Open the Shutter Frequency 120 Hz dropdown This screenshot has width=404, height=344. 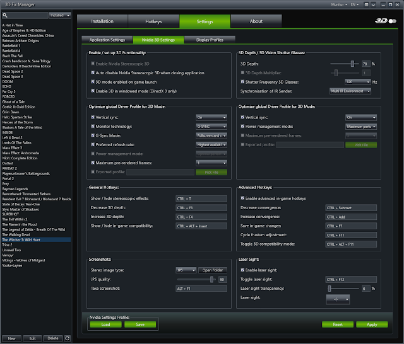tap(358, 82)
